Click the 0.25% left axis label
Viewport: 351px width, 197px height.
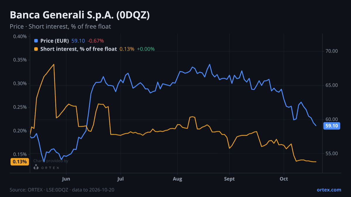pos(20,107)
